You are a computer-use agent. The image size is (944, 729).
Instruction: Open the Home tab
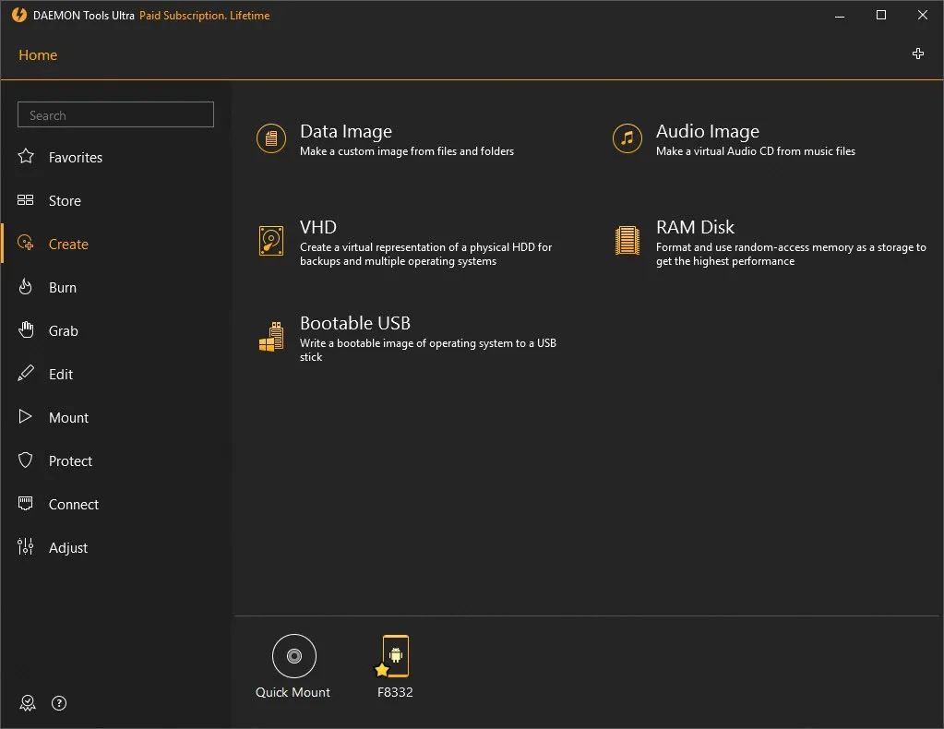pos(38,54)
